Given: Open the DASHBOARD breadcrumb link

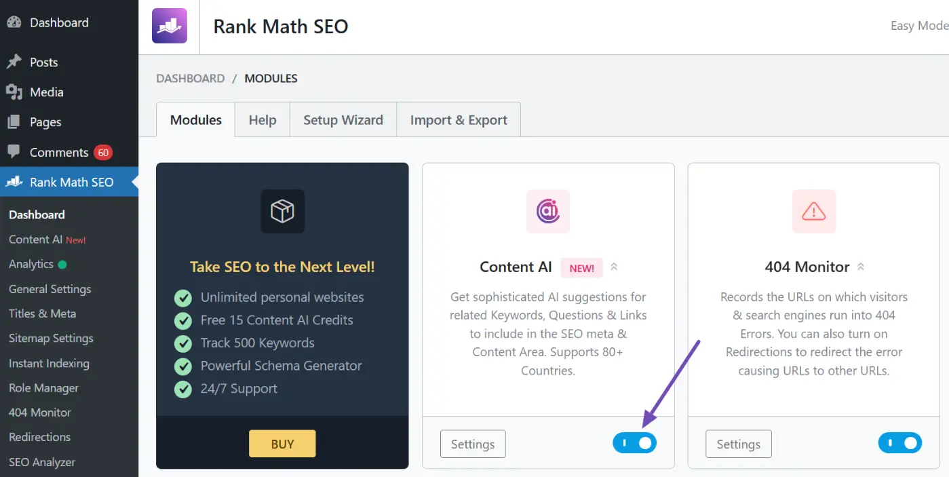Looking at the screenshot, I should coord(191,78).
